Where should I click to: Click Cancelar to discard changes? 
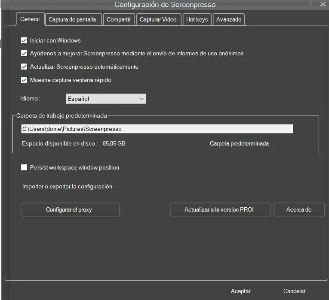pyautogui.click(x=294, y=291)
